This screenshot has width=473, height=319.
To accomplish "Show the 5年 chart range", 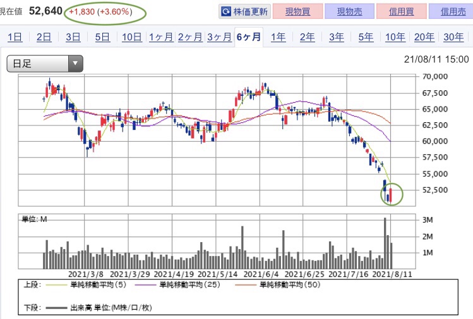I will click(x=366, y=37).
